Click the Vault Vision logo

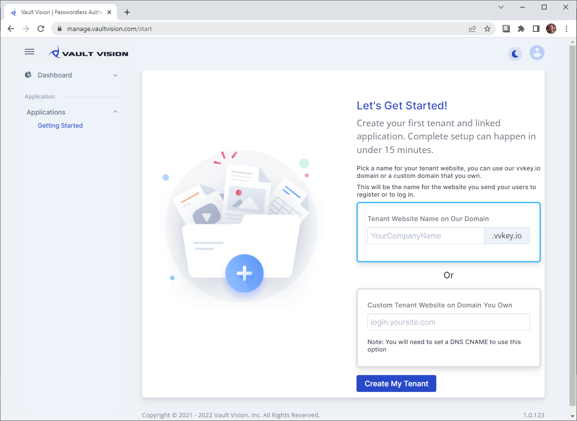(88, 53)
